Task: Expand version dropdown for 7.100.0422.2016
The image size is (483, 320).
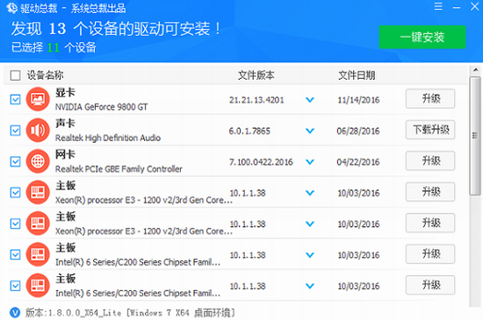Action: (x=310, y=162)
